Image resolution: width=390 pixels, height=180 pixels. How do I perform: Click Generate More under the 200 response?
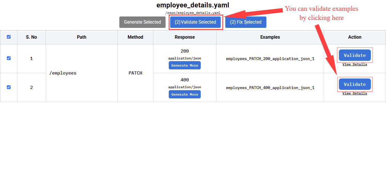click(x=185, y=65)
